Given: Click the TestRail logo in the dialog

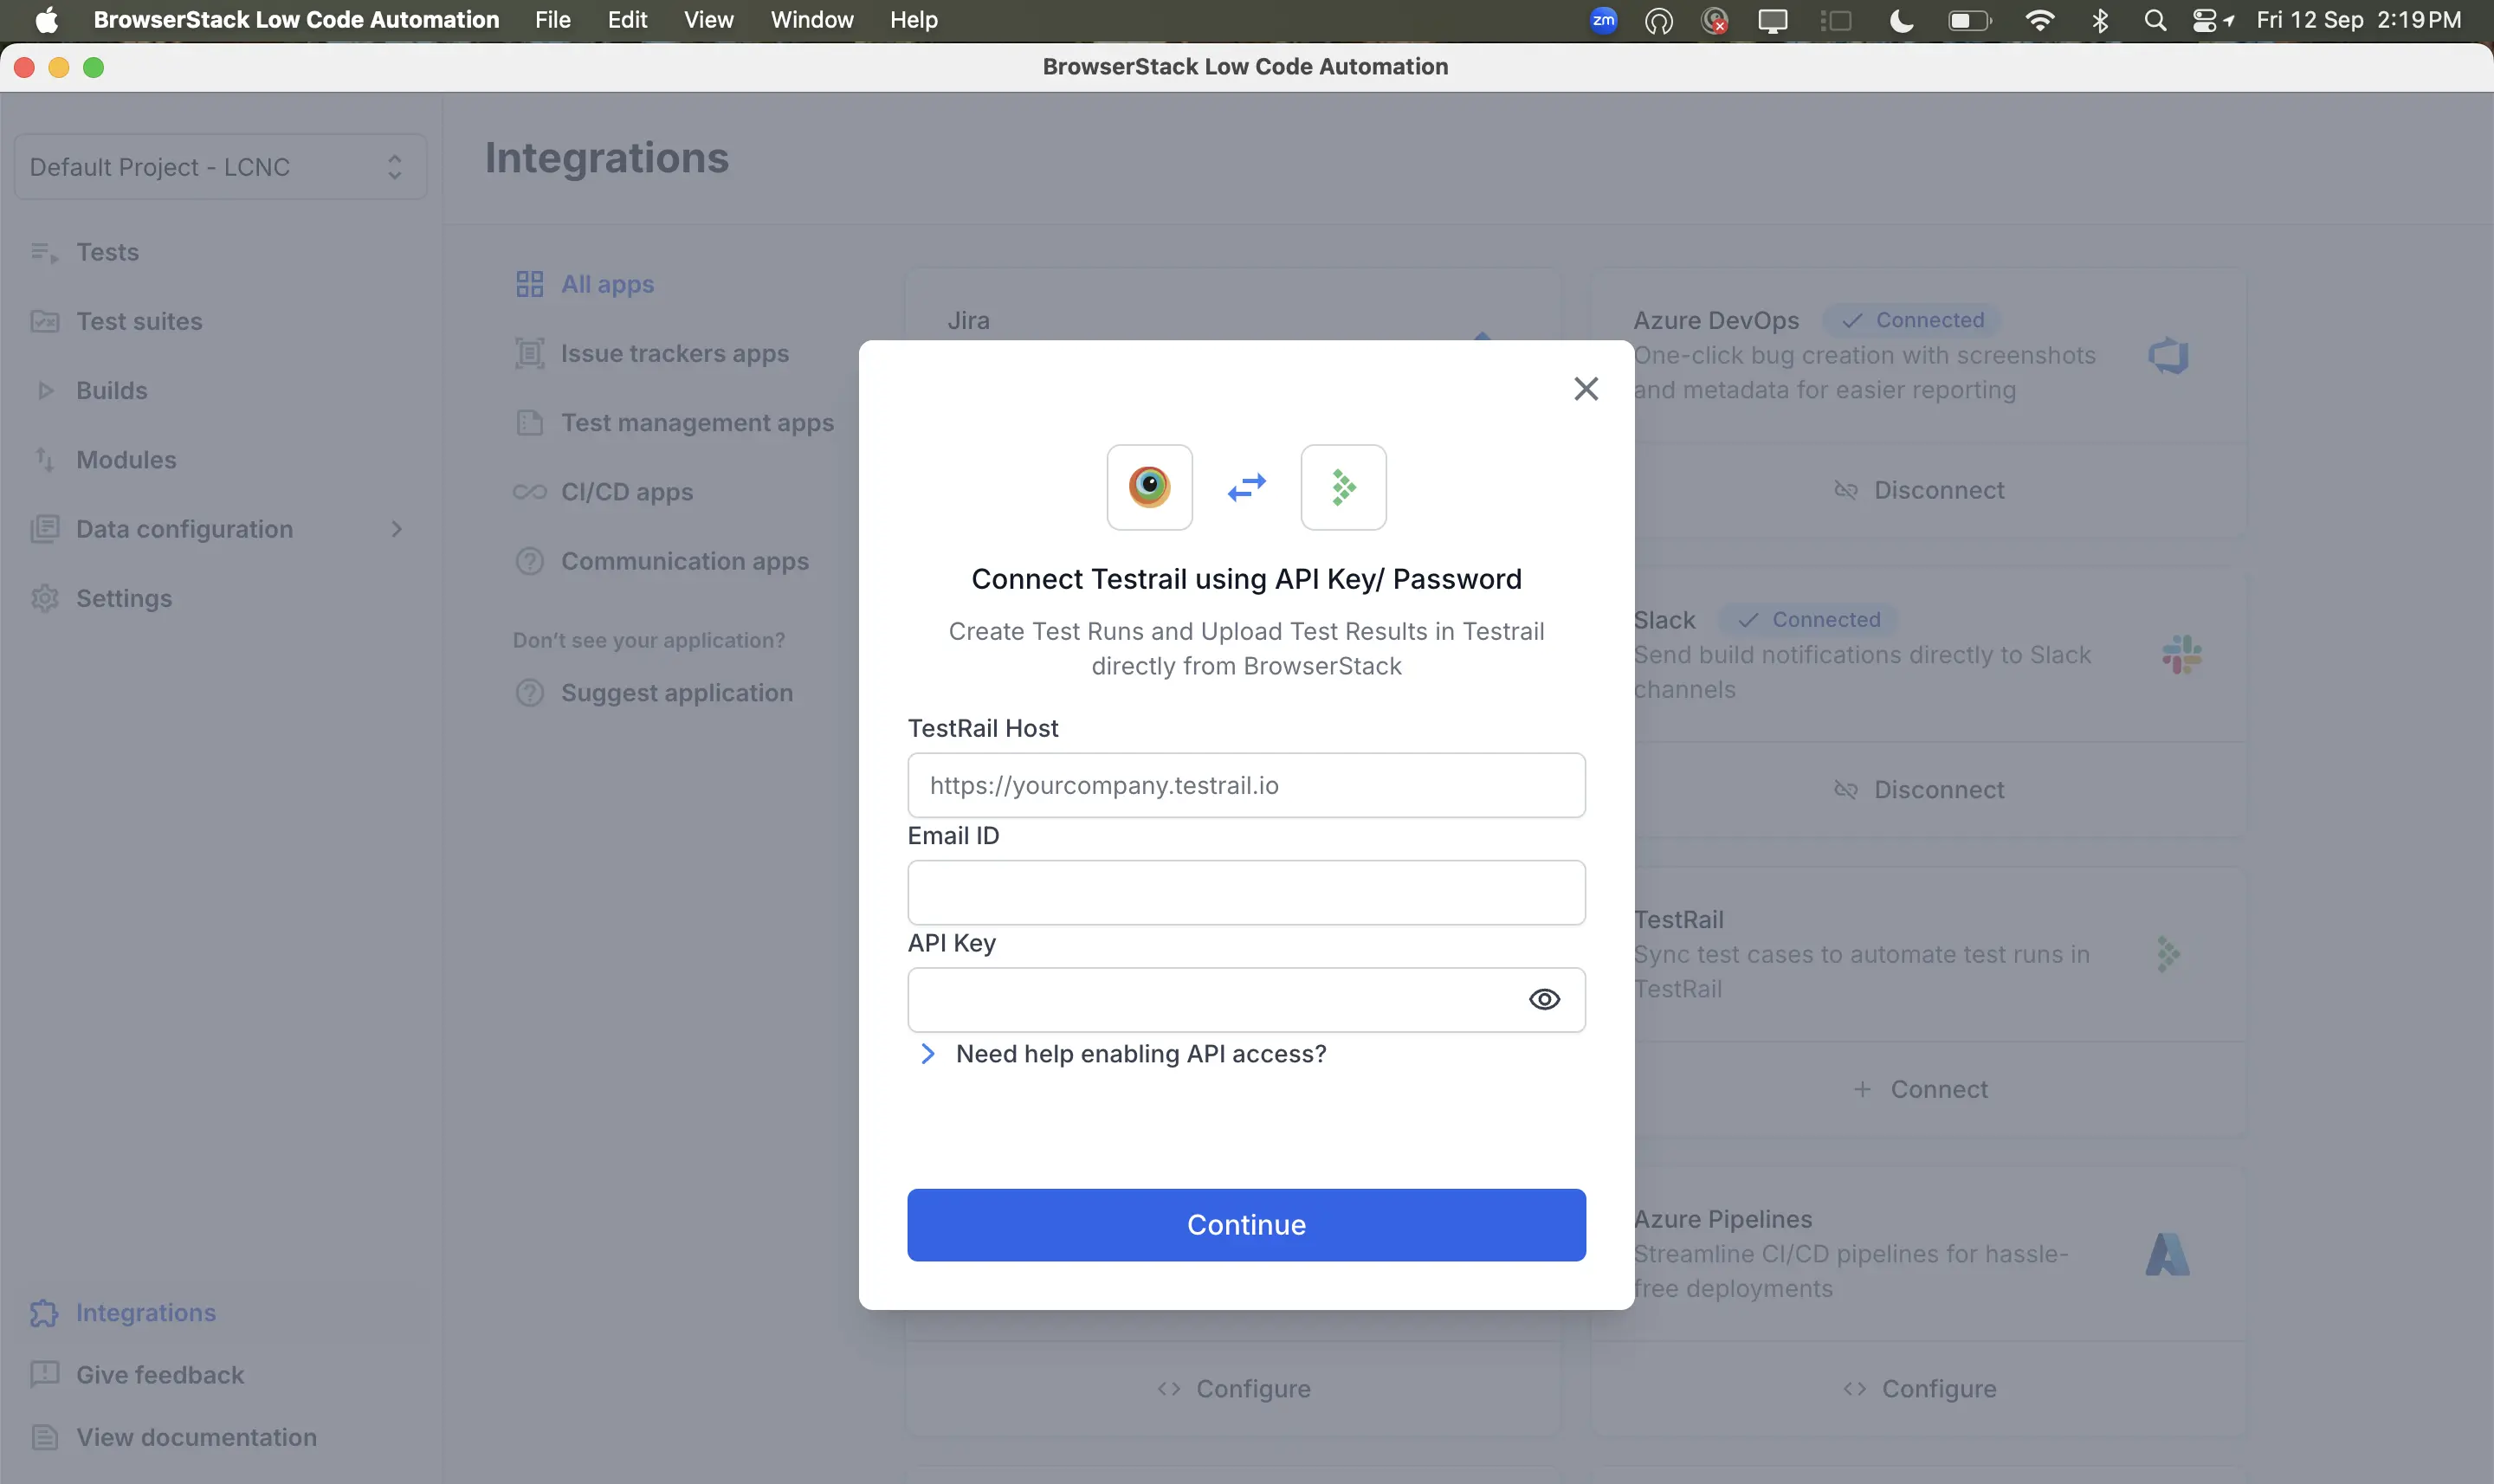Looking at the screenshot, I should [x=1343, y=487].
